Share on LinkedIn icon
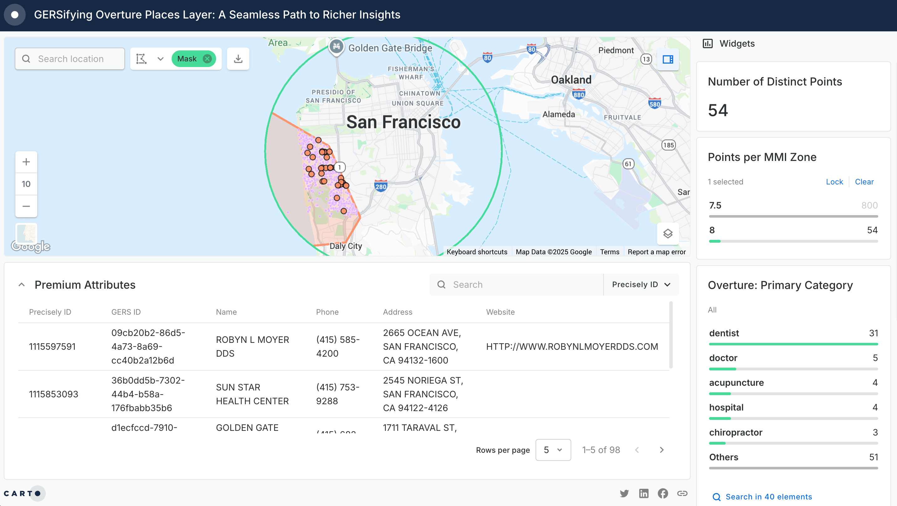Viewport: 897px width, 506px height. coord(644,493)
